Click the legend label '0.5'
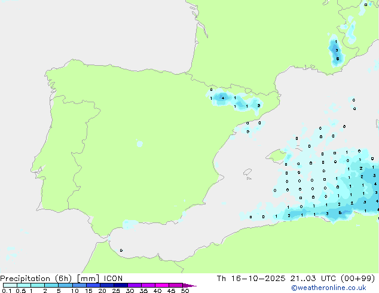This screenshot has height=293, width=379. click(x=21, y=291)
